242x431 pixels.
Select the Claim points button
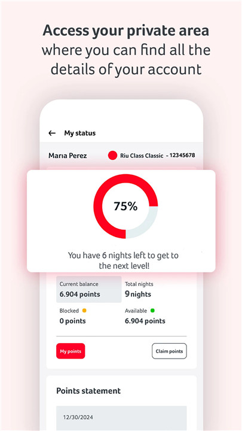click(169, 351)
